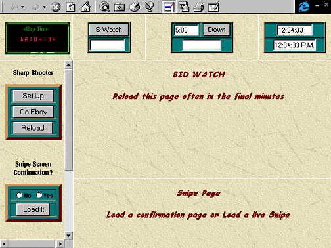Click the S-Watch button
Viewport: 331px width, 248px height.
pyautogui.click(x=108, y=30)
